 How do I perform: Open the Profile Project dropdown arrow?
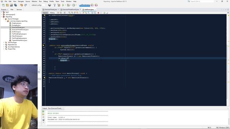76,5
